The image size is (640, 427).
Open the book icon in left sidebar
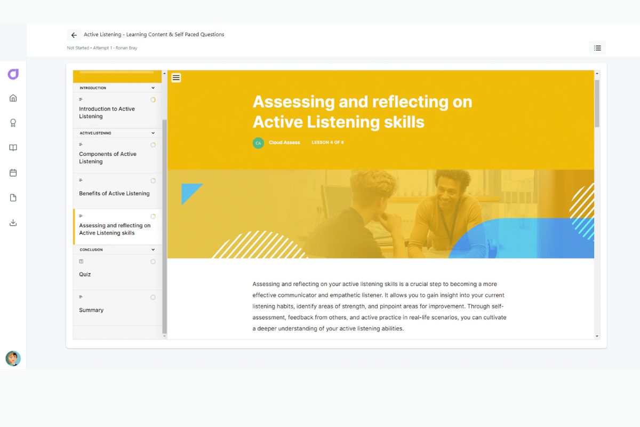(13, 148)
